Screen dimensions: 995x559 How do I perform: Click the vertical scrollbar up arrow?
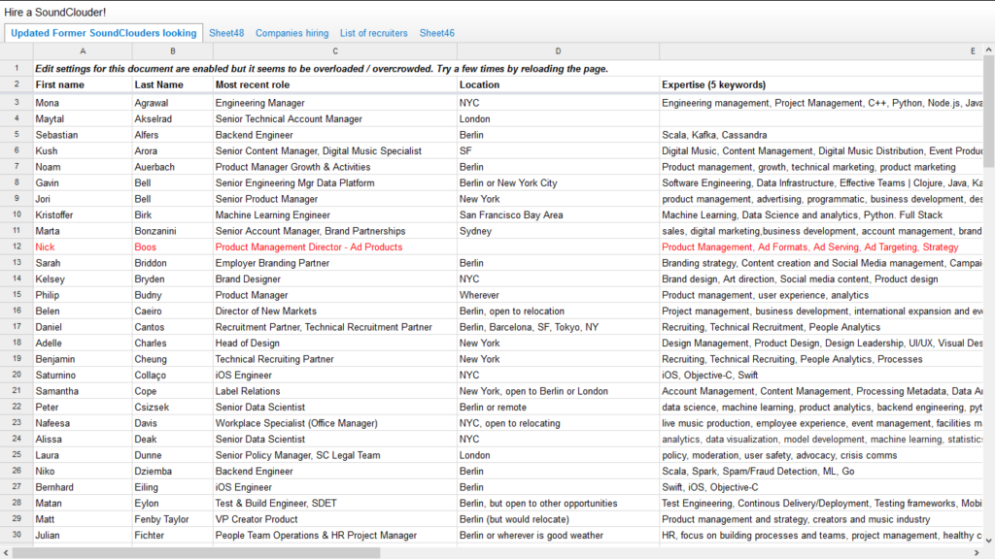pyautogui.click(x=988, y=49)
